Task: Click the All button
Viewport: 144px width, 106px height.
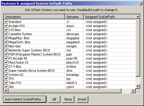Action: click(x=54, y=99)
